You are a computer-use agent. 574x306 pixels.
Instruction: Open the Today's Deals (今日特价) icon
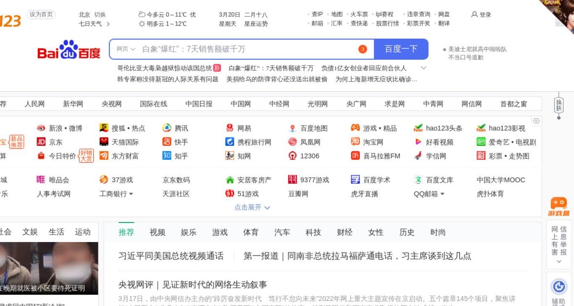pyautogui.click(x=41, y=156)
